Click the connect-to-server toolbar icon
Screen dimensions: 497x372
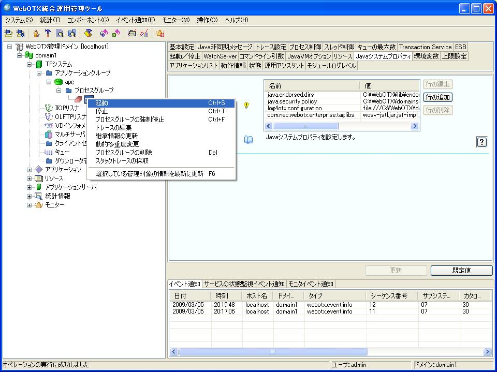(x=8, y=34)
